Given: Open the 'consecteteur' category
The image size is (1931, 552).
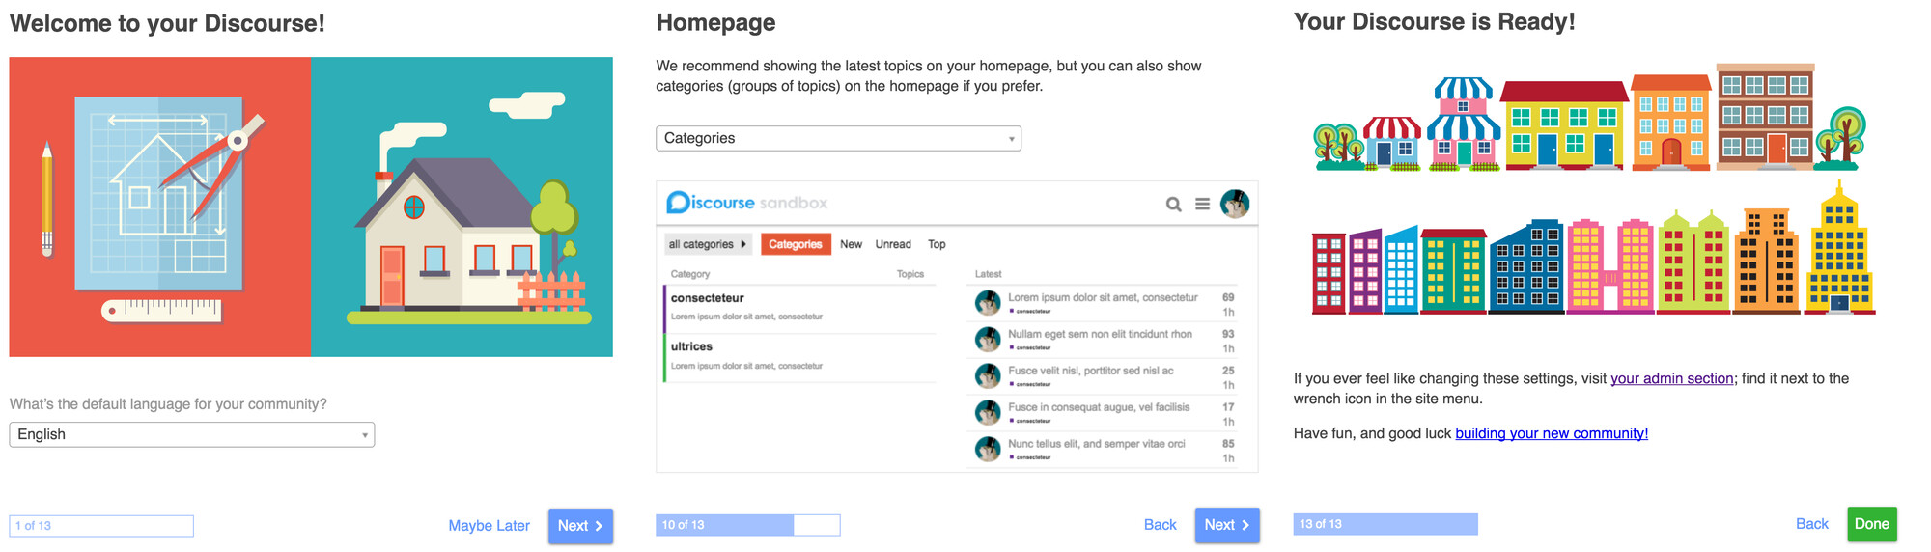Looking at the screenshot, I should (x=708, y=298).
